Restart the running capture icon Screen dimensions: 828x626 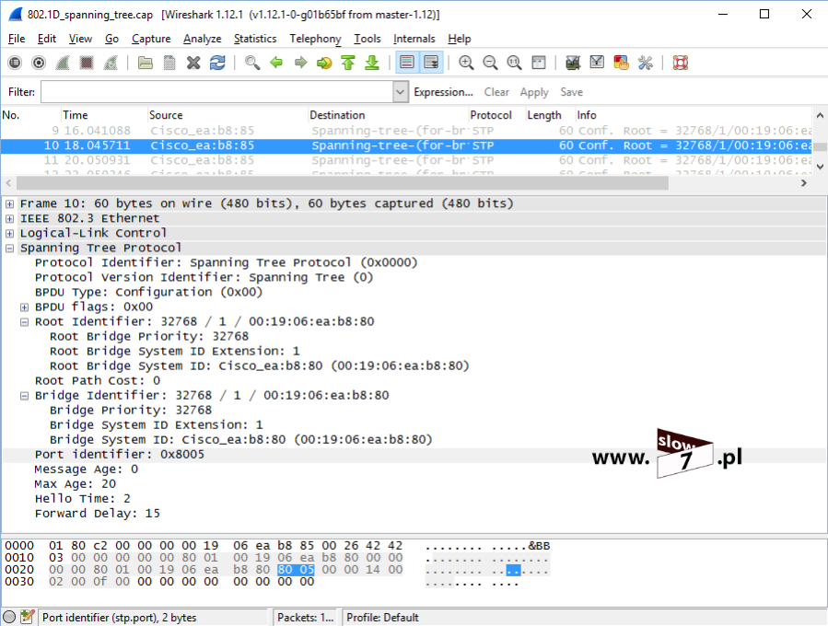111,63
